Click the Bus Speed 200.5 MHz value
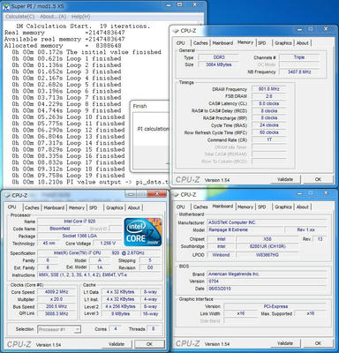The image size is (339, 353). (x=56, y=306)
